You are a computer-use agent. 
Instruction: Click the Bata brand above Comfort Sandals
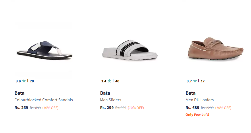[x=20, y=93]
